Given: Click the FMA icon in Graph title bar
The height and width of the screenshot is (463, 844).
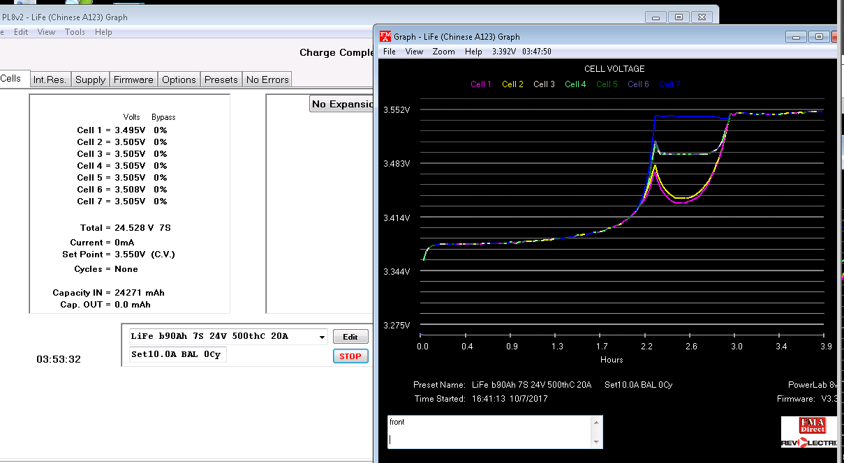Looking at the screenshot, I should [385, 36].
